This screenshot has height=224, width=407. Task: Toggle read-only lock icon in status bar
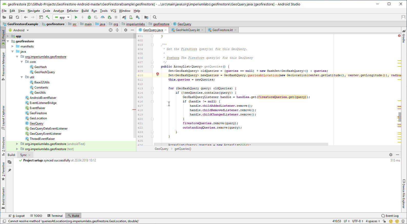click(384, 221)
